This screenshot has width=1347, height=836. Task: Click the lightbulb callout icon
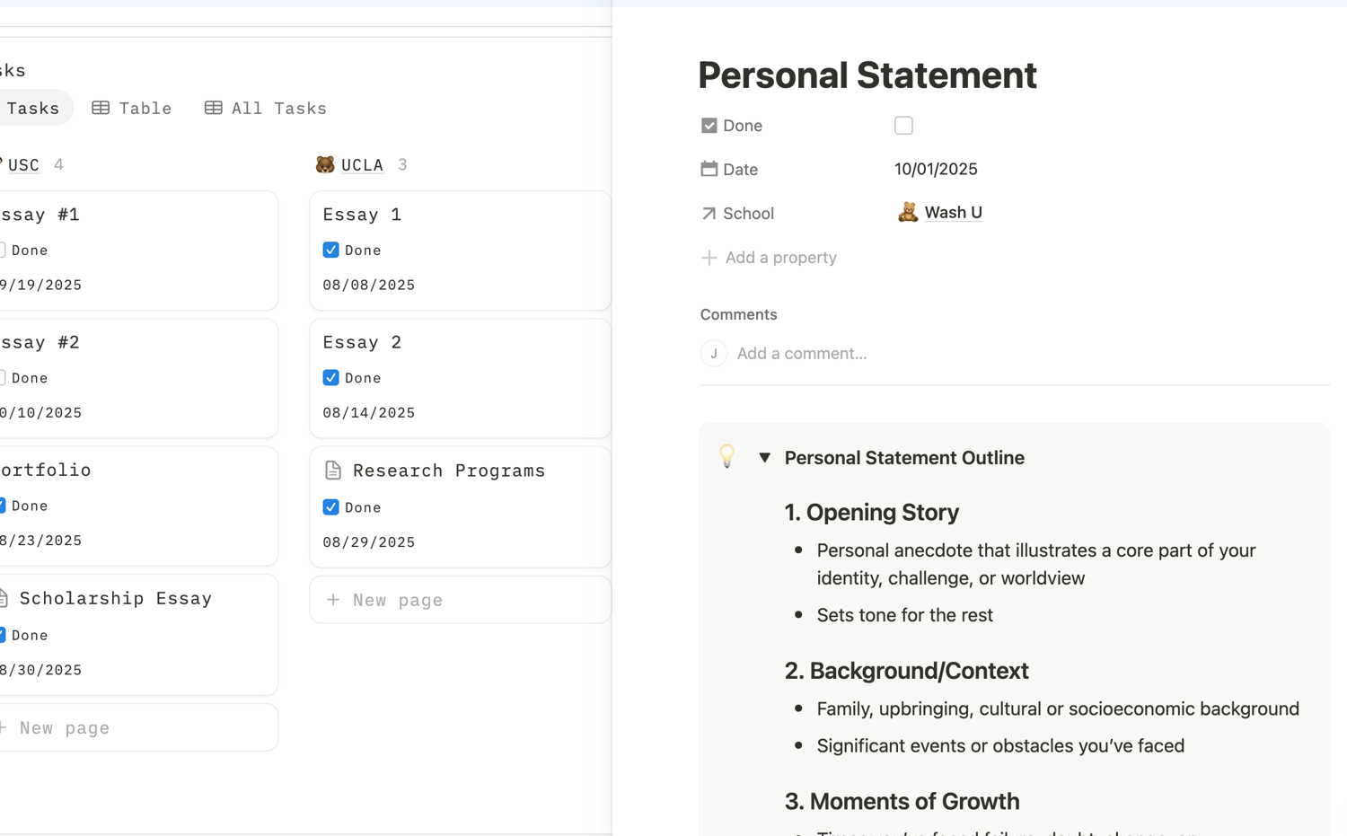727,456
